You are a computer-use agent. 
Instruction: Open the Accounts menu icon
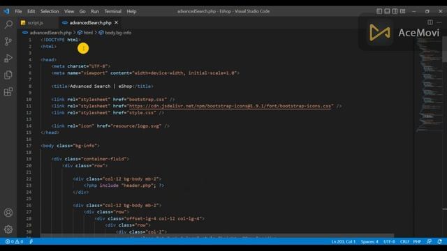coord(8,213)
